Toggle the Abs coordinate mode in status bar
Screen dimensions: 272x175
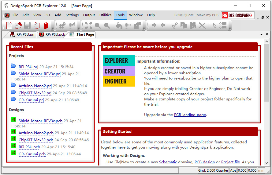pyautogui.click(x=233, y=170)
